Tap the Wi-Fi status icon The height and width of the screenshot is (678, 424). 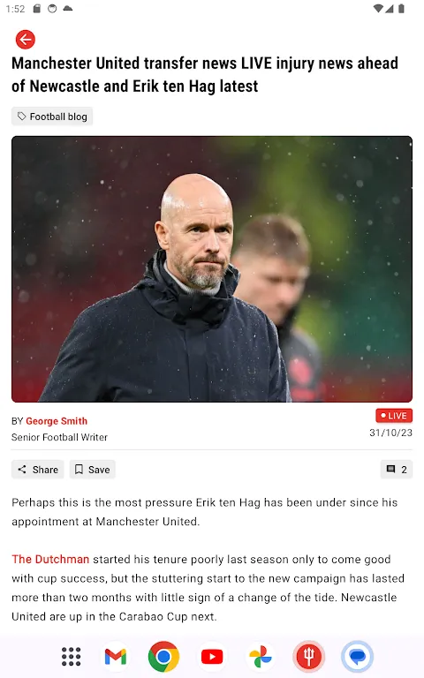tap(378, 9)
